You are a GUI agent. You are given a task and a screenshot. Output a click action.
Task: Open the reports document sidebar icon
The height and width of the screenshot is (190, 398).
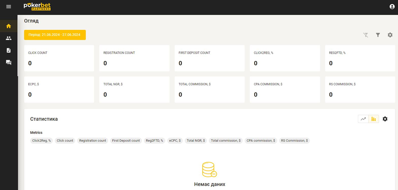coord(8,51)
